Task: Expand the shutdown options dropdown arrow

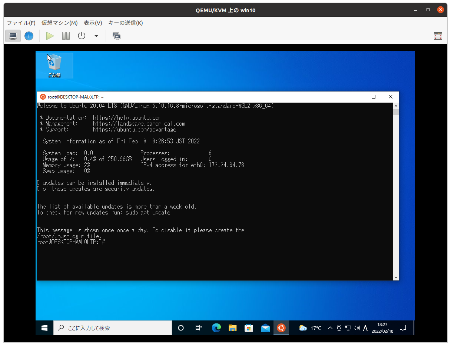Action: [96, 36]
